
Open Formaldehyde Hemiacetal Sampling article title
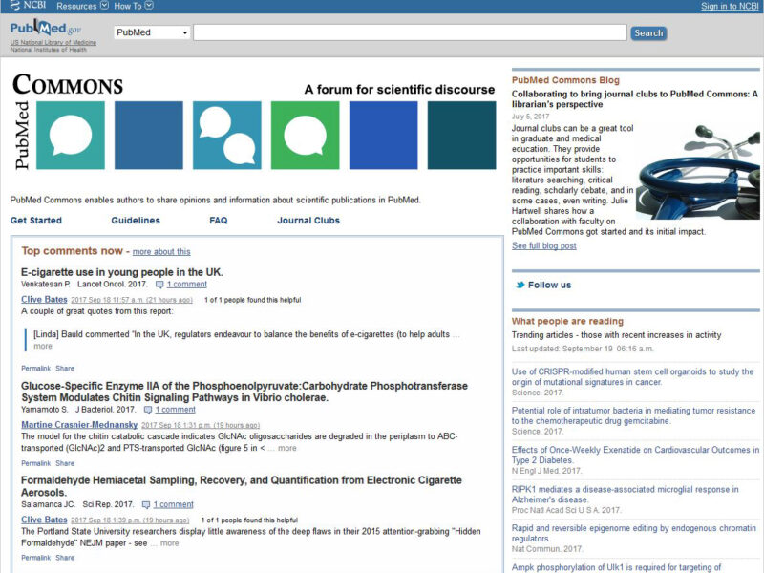click(242, 486)
